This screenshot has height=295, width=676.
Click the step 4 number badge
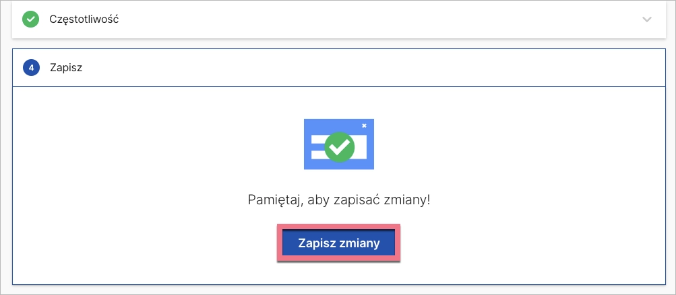coord(31,68)
